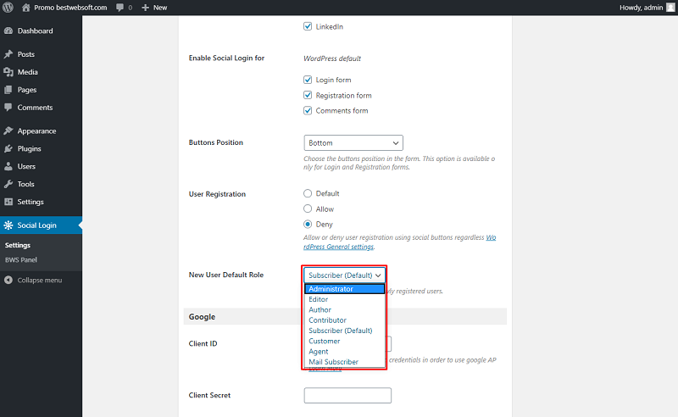This screenshot has height=417, width=678.
Task: Click the Users person icon
Action: [x=8, y=166]
